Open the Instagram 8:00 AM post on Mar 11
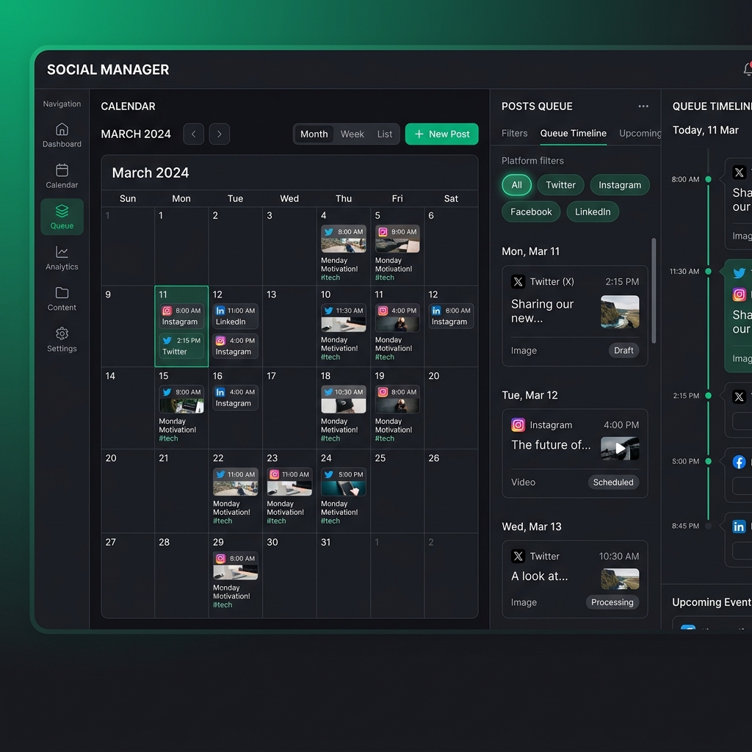Viewport: 752px width, 752px height. tap(181, 316)
